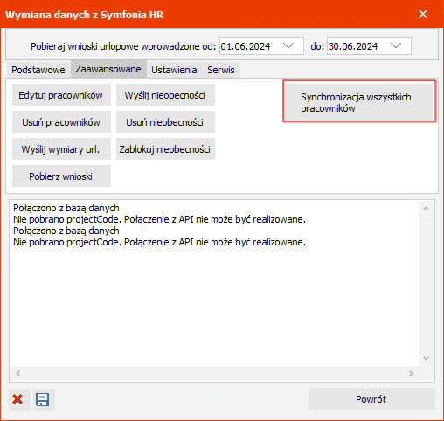Image resolution: width=444 pixels, height=421 pixels.
Task: Click the Wyślij nieobecności button
Action: [165, 95]
